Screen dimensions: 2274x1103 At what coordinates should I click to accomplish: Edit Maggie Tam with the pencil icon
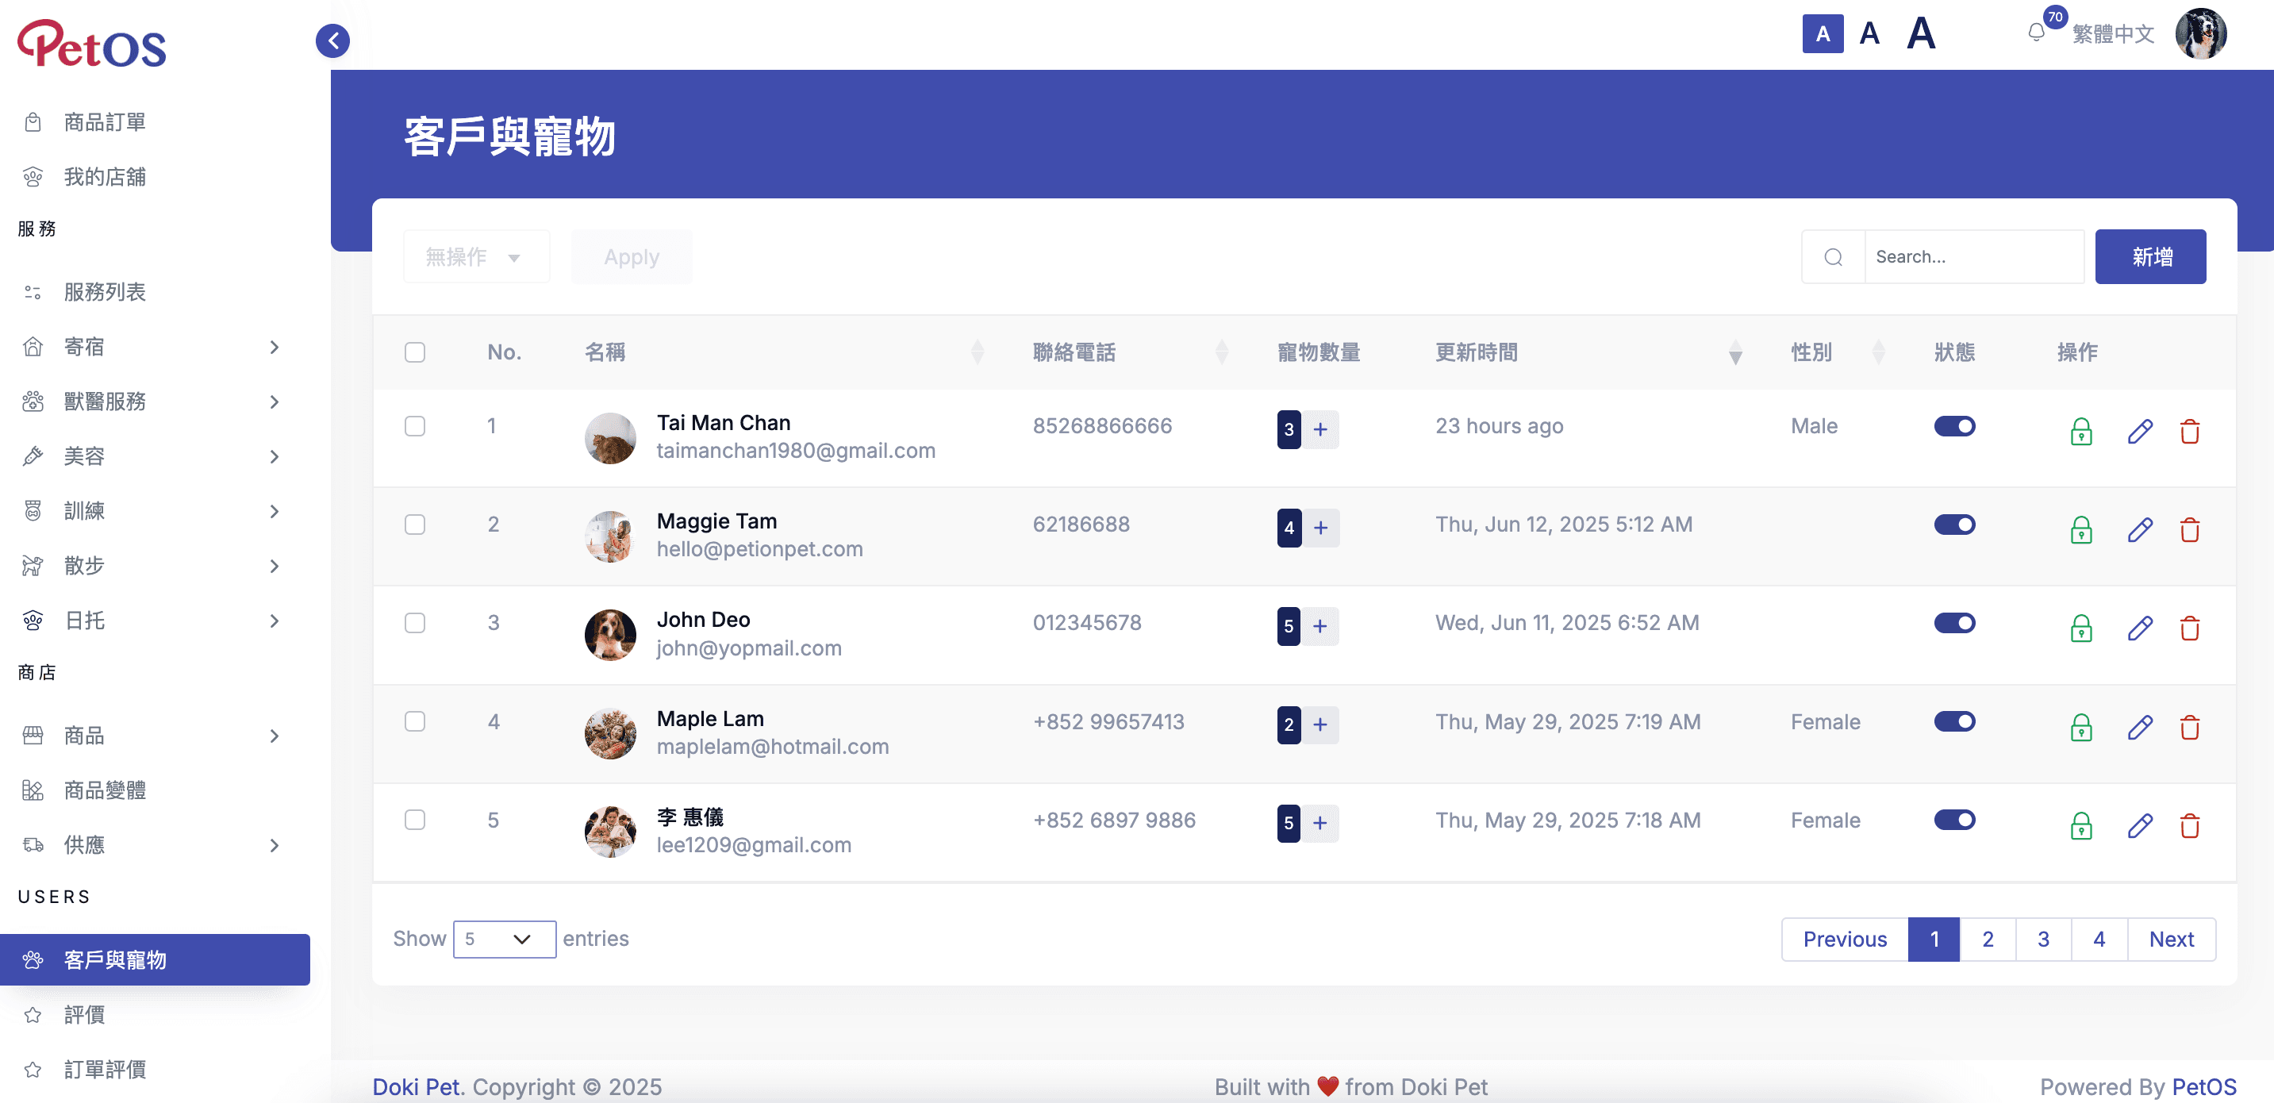(2140, 530)
